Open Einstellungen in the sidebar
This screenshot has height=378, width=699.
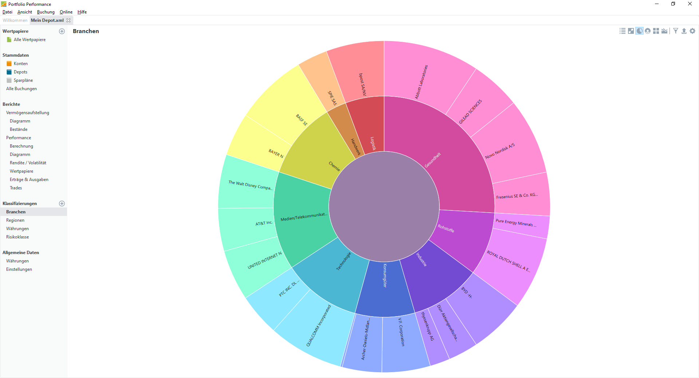[x=19, y=269]
